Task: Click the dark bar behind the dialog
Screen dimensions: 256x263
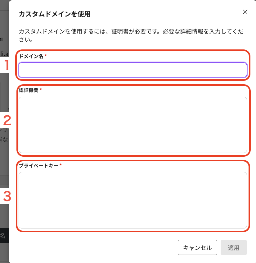Action: click(x=4, y=236)
